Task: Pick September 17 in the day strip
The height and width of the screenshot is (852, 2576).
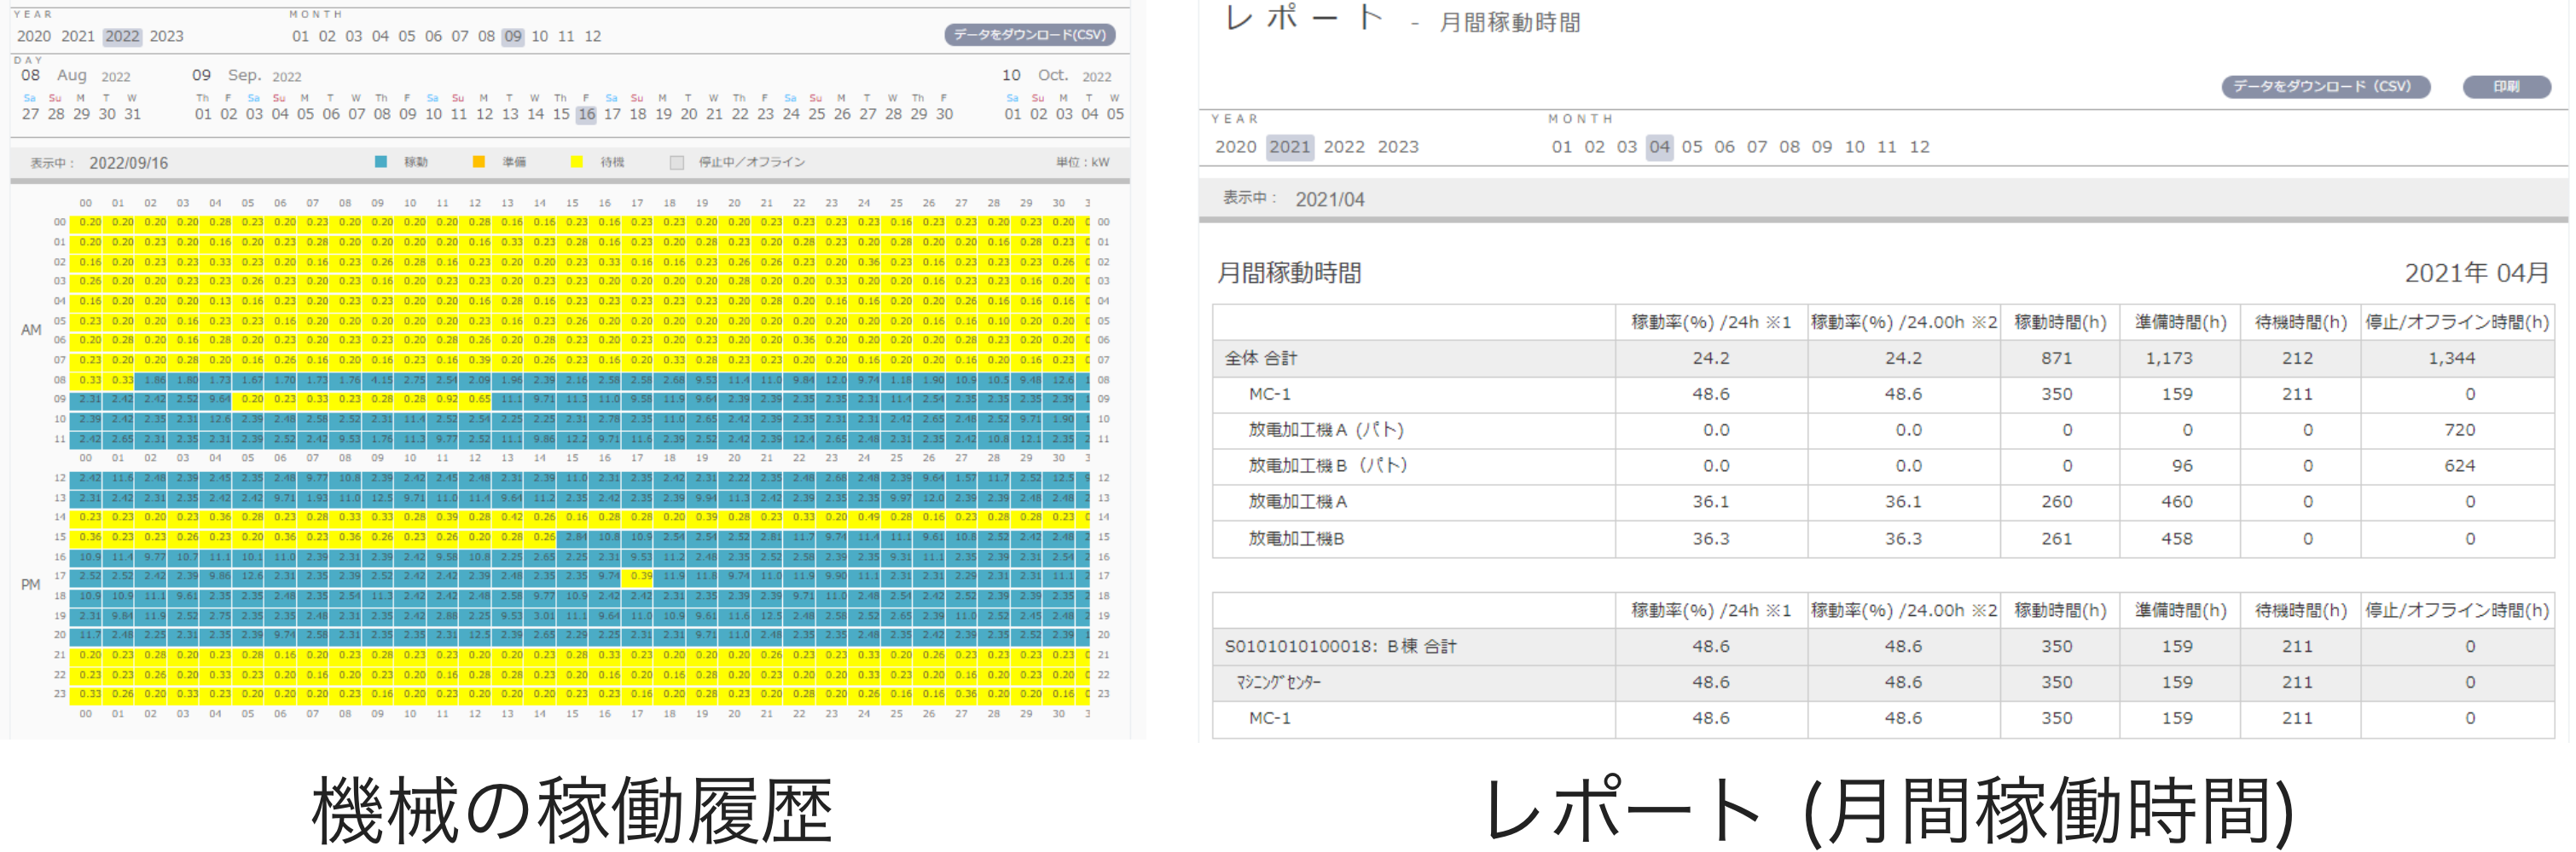Action: click(612, 114)
